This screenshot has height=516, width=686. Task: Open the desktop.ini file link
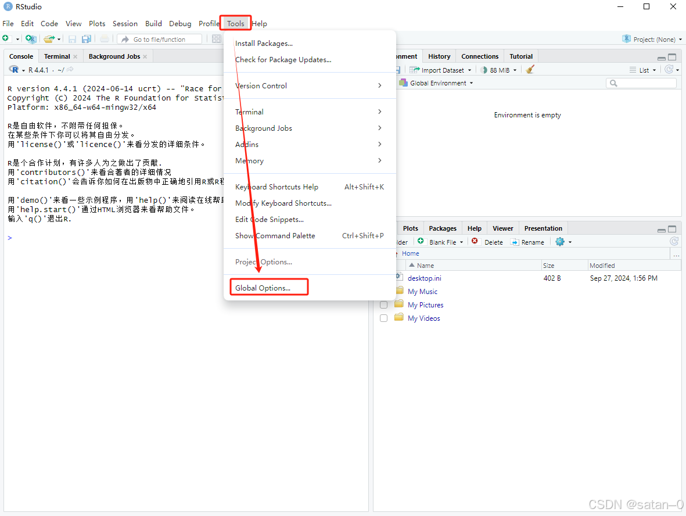pyautogui.click(x=425, y=278)
